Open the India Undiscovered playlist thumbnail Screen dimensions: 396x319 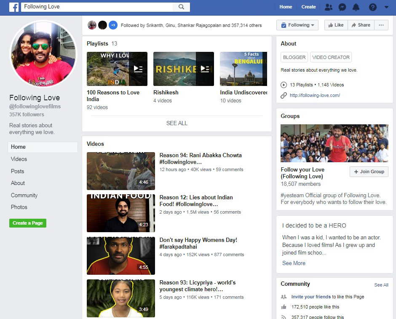(243, 69)
